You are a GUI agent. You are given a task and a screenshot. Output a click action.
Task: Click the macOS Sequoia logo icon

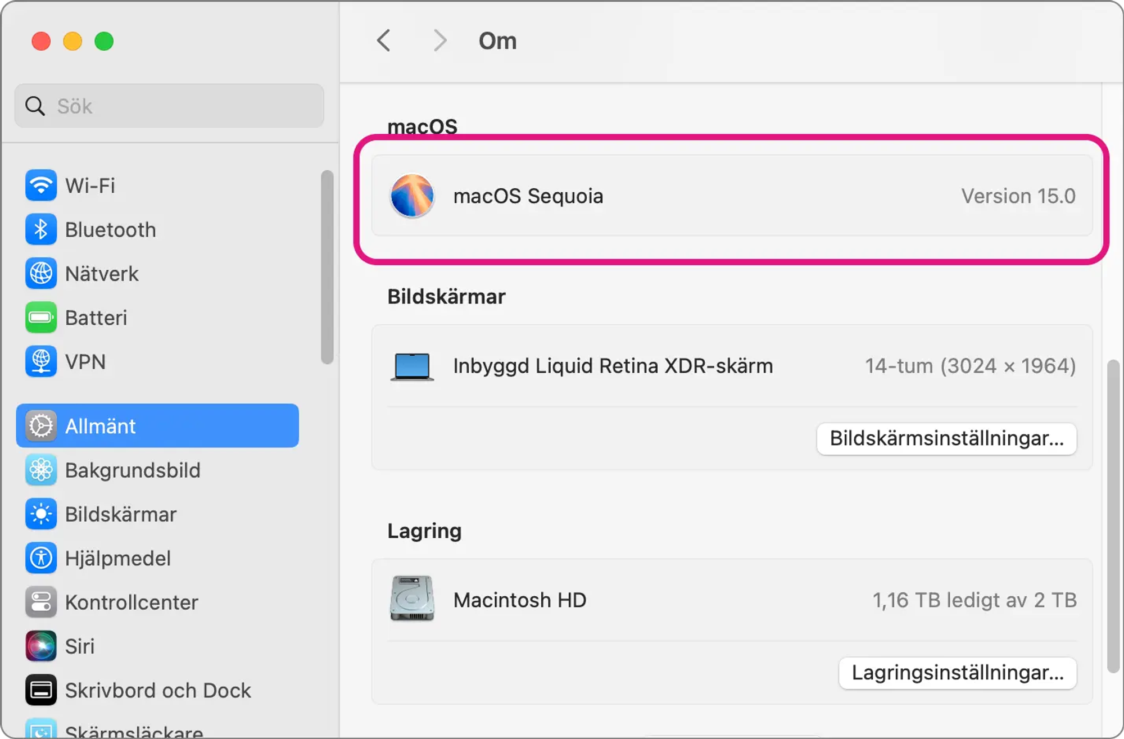pyautogui.click(x=412, y=196)
